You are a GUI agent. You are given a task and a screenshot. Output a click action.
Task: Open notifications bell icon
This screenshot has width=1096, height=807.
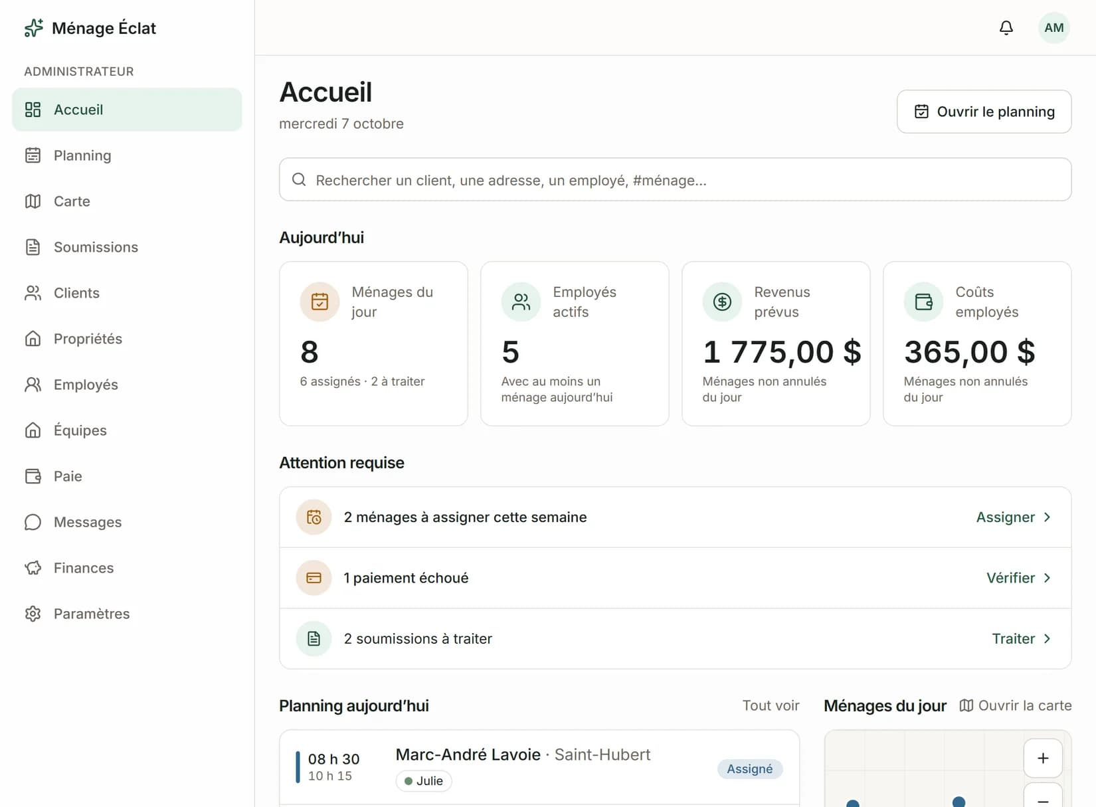(1006, 28)
